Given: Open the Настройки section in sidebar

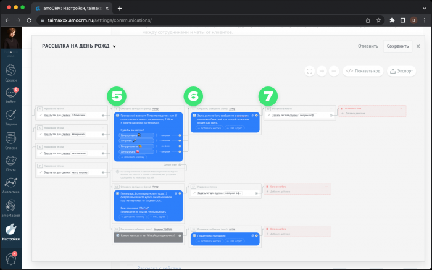Looking at the screenshot, I should pos(10,234).
